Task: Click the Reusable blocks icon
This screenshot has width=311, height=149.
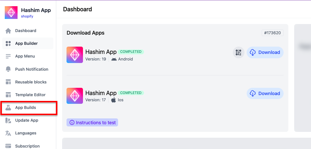Action: coord(8,82)
